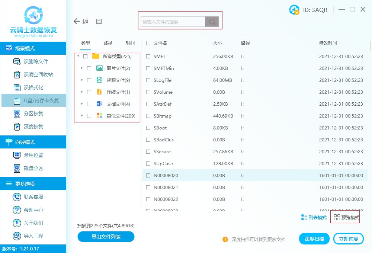Screen dimensions: 372x253
Task: Collapse the 所有类型 tree node
Action: [78, 56]
